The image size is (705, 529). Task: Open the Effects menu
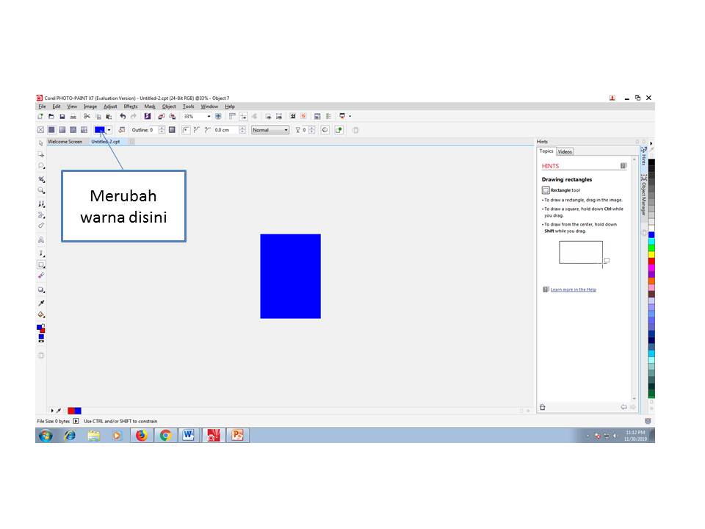pos(131,107)
